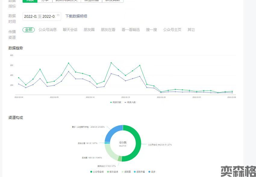Toggle 聊天会话 legend dot under donut chart
This screenshot has width=256, height=177.
pyautogui.click(x=108, y=172)
